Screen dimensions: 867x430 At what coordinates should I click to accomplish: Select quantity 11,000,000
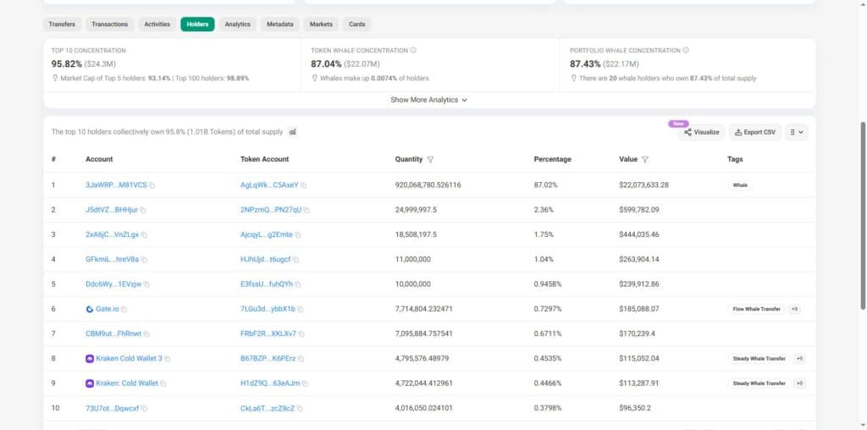click(x=412, y=259)
